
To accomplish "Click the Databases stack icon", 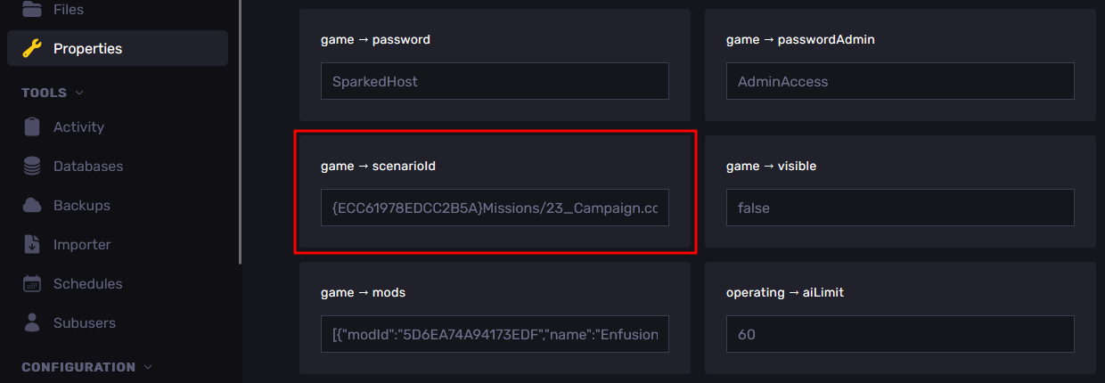I will coord(32,167).
